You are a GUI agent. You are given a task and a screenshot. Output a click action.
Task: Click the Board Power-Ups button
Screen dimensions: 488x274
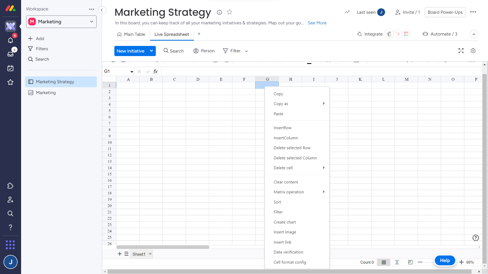pos(445,12)
